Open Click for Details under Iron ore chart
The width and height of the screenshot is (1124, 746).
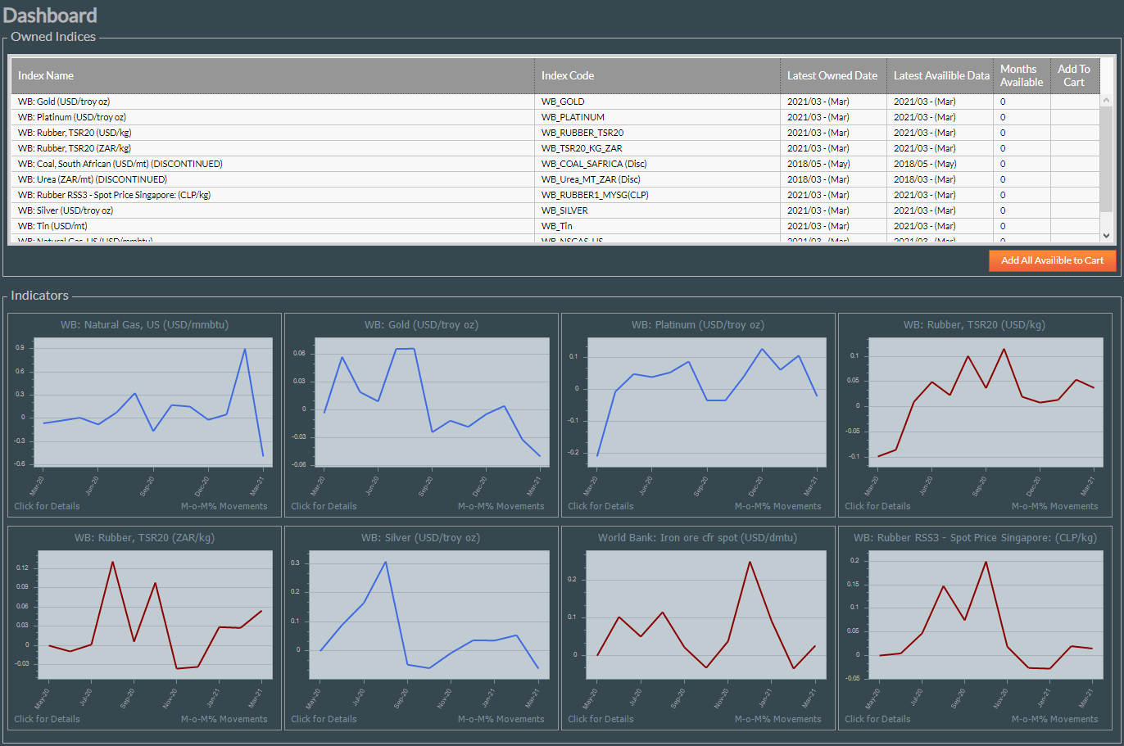[x=600, y=718]
